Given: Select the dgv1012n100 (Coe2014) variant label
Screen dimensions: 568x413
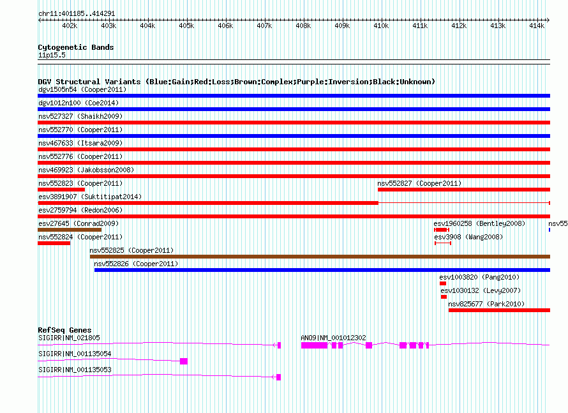Looking at the screenshot, I should point(78,103).
